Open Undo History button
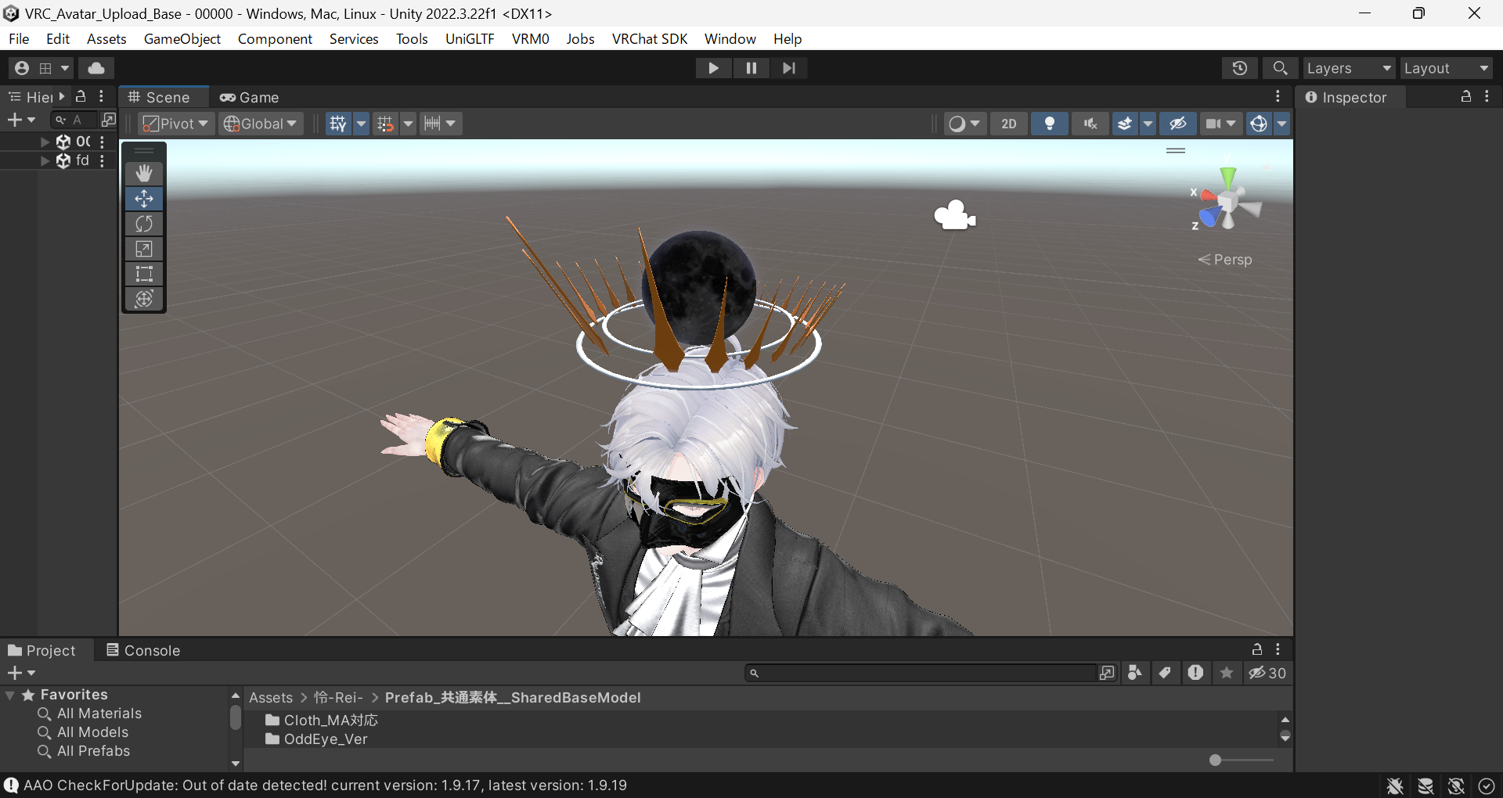 pos(1240,68)
